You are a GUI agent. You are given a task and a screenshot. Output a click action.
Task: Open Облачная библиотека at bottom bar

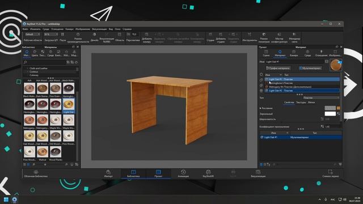36,173
